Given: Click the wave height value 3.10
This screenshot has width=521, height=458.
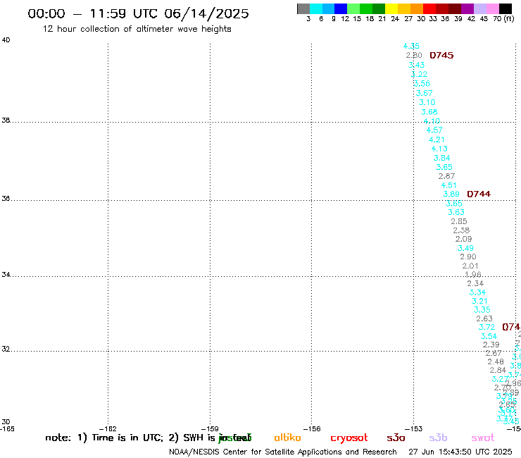Looking at the screenshot, I should pos(427,102).
